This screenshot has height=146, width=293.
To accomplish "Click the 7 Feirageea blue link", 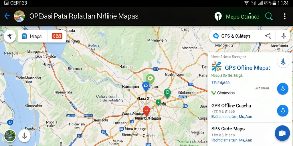I will pos(220,82).
